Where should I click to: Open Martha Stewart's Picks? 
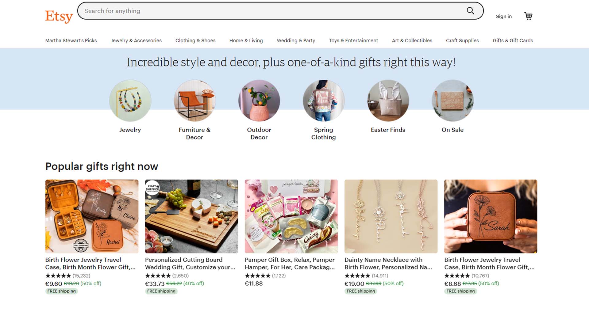coord(71,40)
